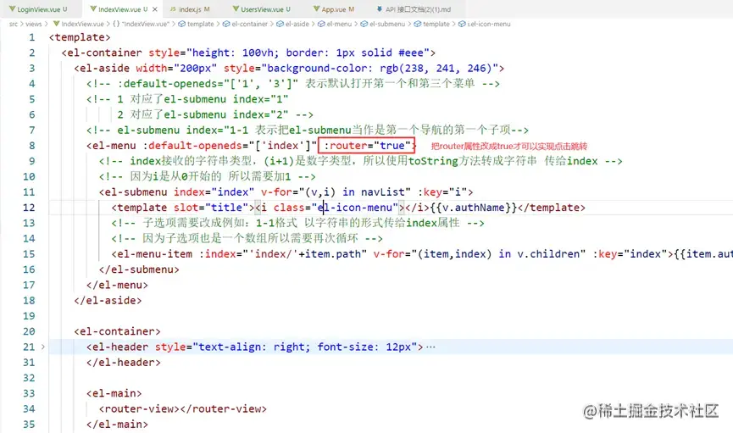Click the cube icon beside i.el-icon-menu breadcrumb
Screen dimensions: 733x433
pos(462,24)
